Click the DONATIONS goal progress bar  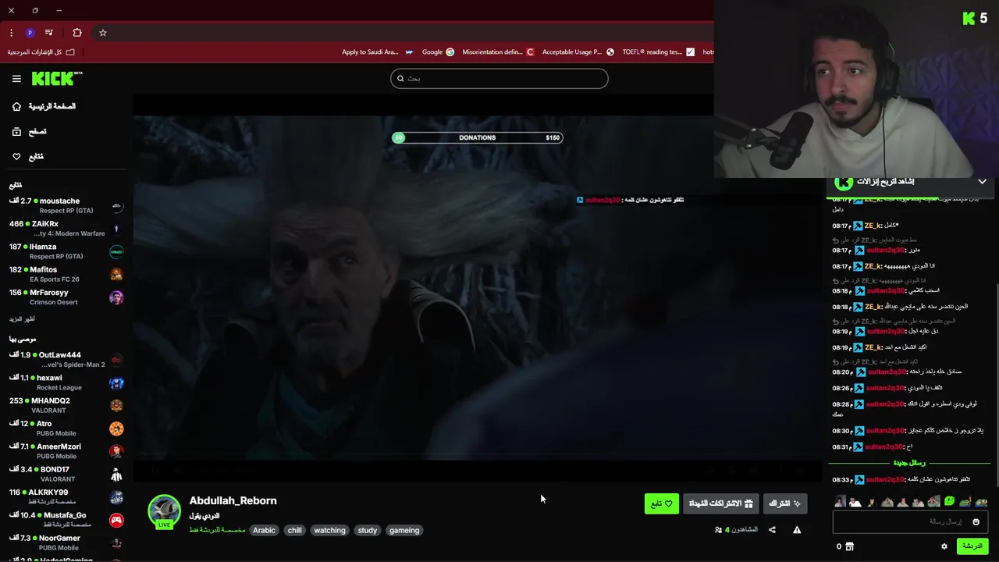coord(477,137)
